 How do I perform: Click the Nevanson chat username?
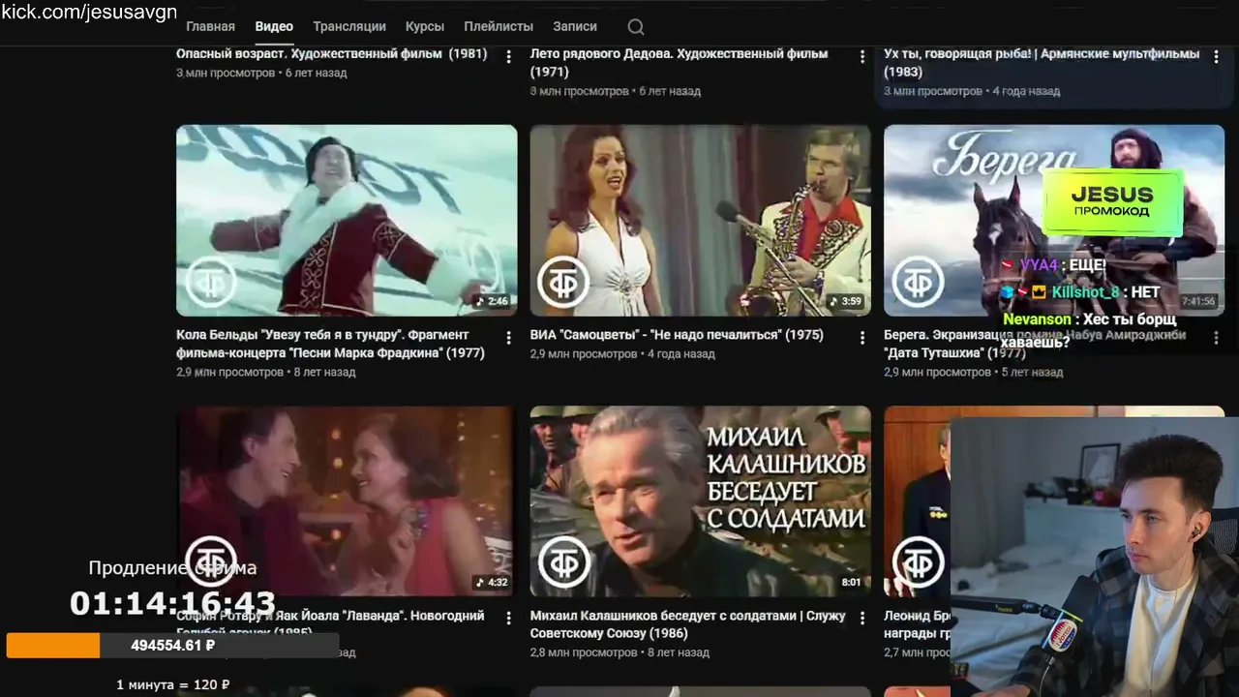tap(1037, 318)
